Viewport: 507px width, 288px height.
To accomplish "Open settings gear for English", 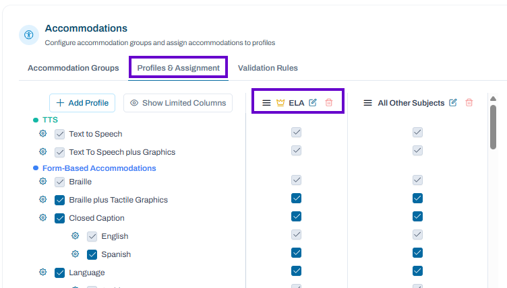I will click(75, 236).
